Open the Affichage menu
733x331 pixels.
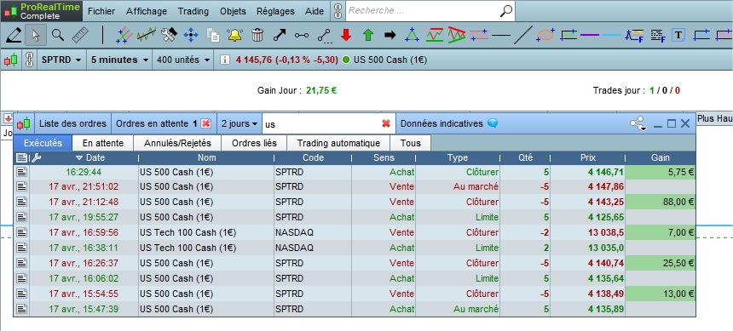click(x=147, y=11)
